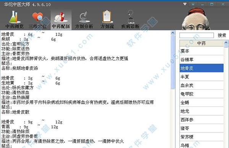Select 地骨皮 highlighted herb row

click(202, 68)
